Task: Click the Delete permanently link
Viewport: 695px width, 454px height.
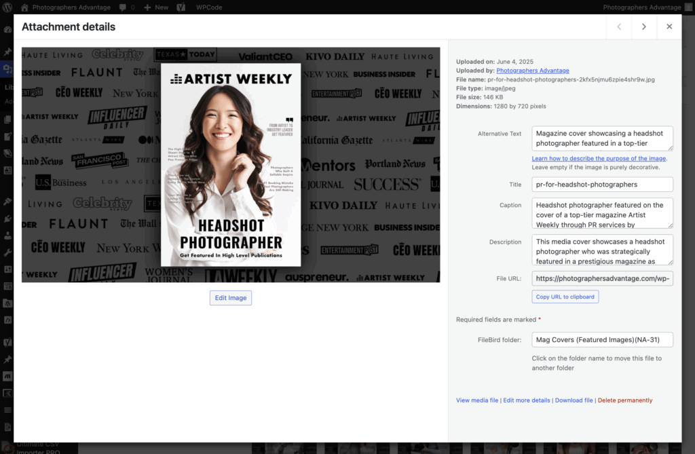Action: pyautogui.click(x=625, y=400)
